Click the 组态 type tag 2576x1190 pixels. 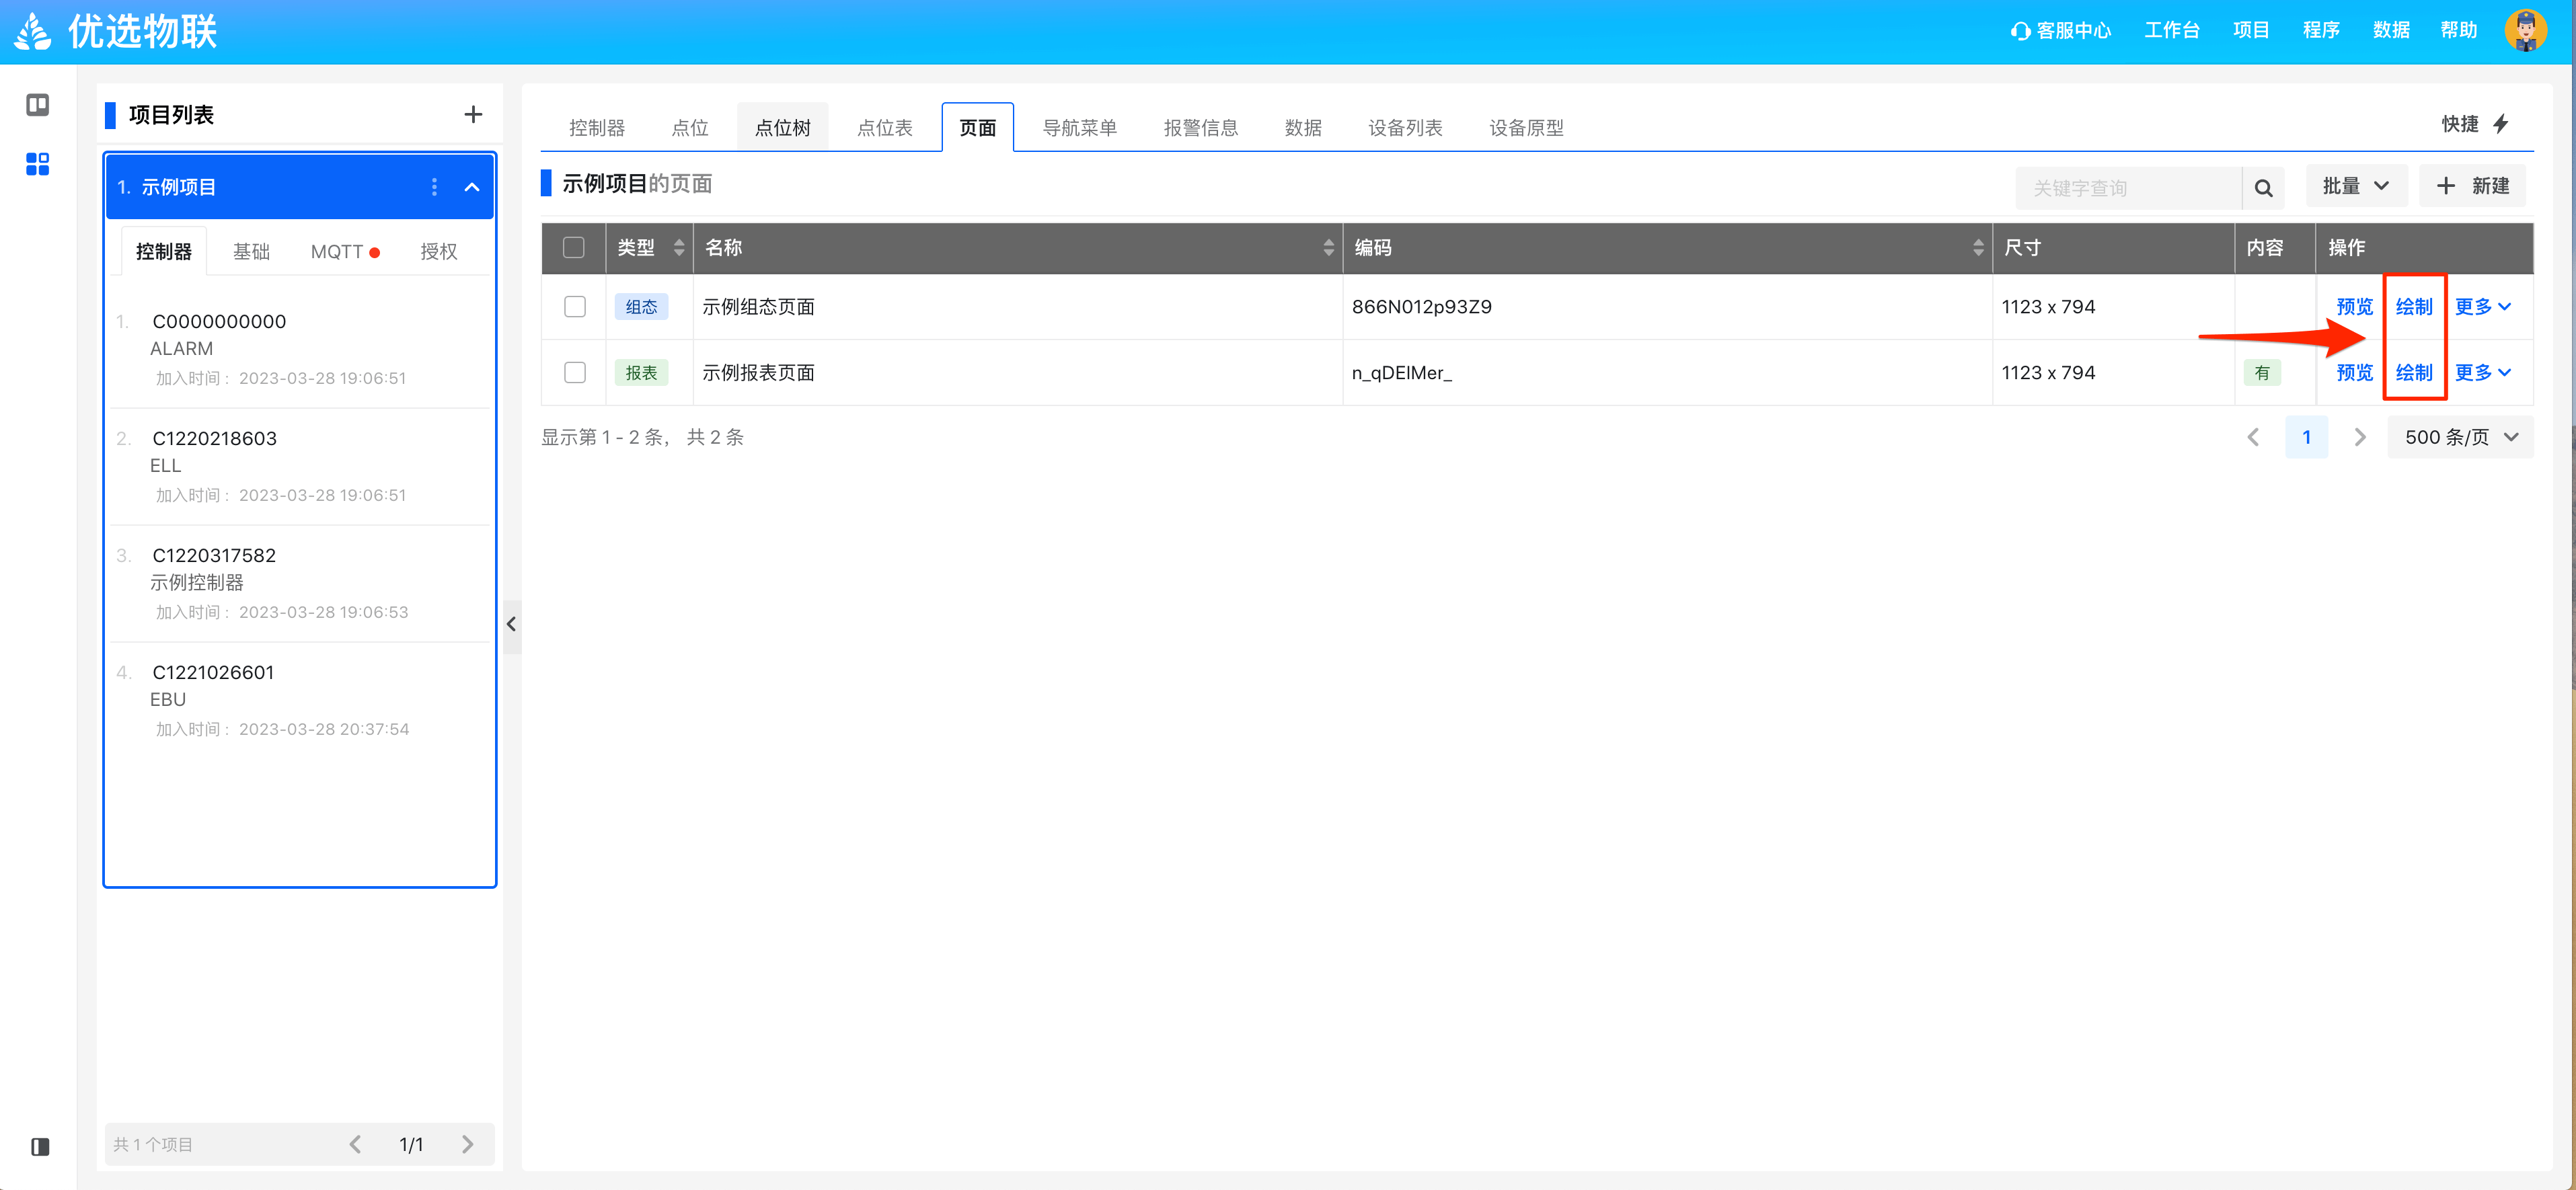[x=641, y=307]
